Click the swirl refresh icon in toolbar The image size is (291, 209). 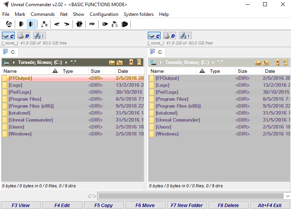tap(9, 24)
